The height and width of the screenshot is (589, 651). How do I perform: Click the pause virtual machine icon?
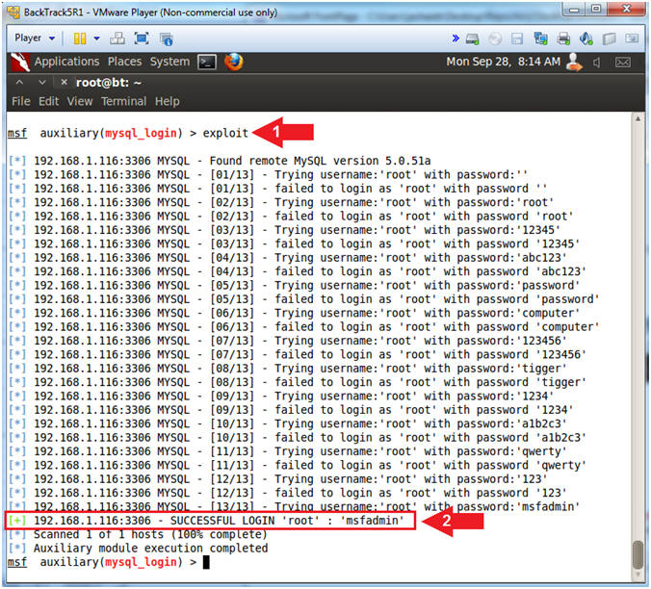coord(80,38)
